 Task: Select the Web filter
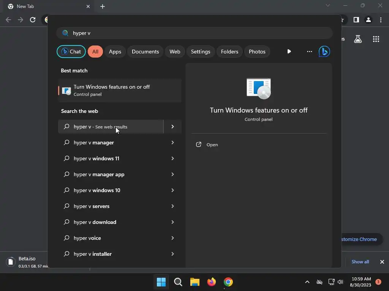tap(175, 52)
